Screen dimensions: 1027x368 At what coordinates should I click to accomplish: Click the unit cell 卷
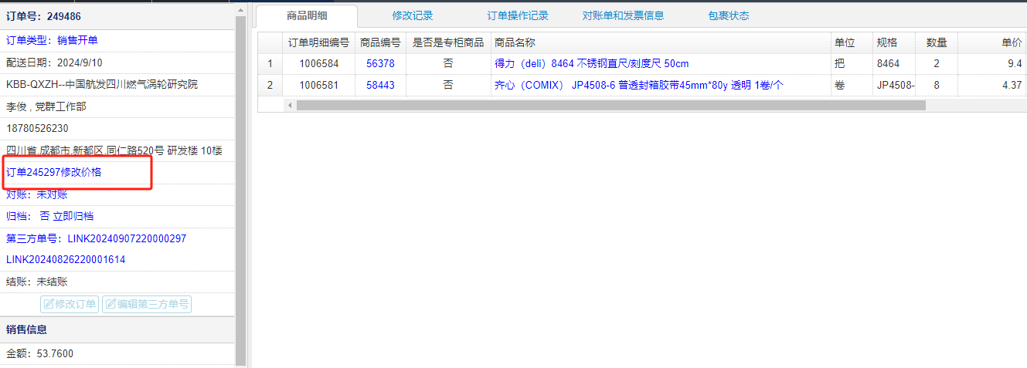click(x=851, y=85)
